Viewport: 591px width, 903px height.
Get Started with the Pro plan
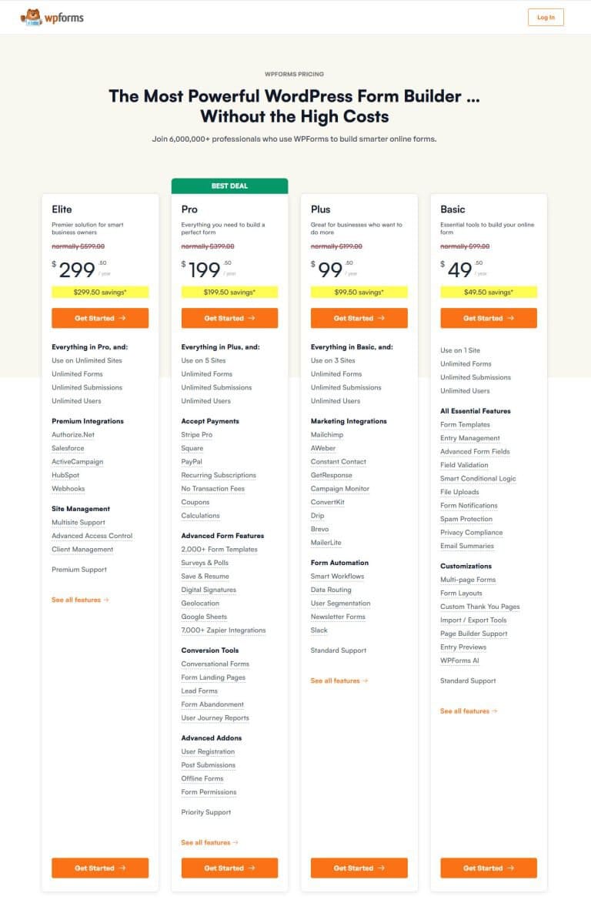[x=229, y=318]
